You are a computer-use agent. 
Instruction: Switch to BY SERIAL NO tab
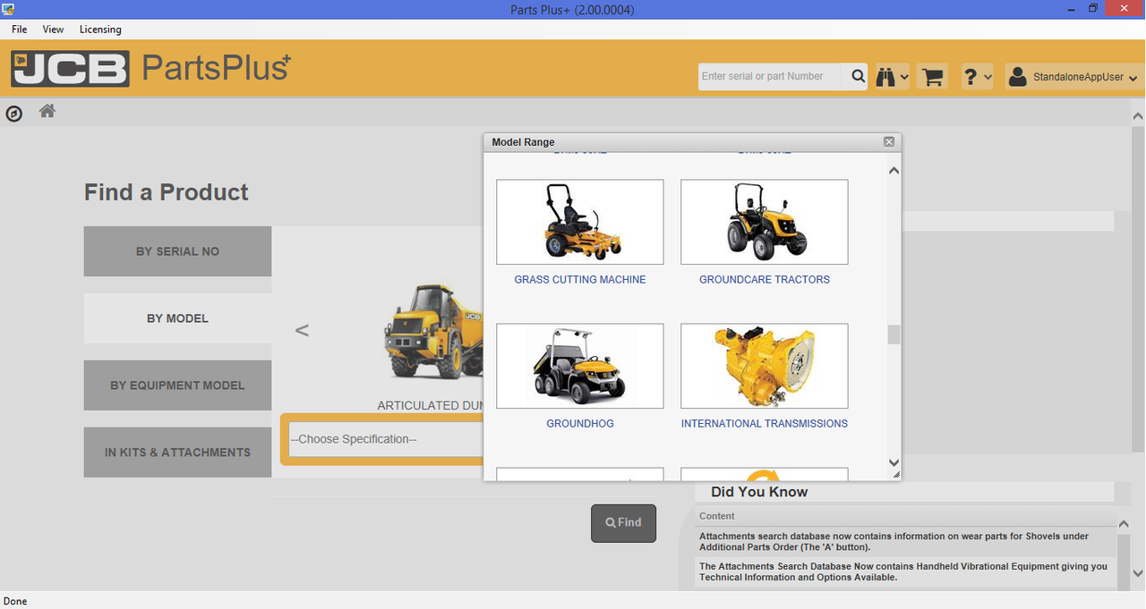click(x=177, y=251)
